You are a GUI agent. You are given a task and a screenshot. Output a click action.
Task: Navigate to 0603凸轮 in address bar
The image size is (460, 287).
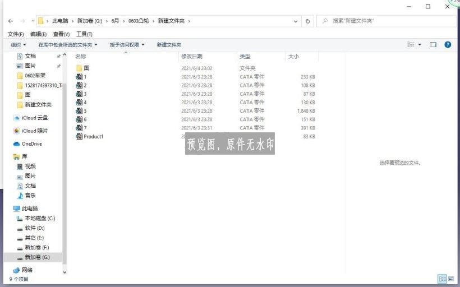coord(139,21)
